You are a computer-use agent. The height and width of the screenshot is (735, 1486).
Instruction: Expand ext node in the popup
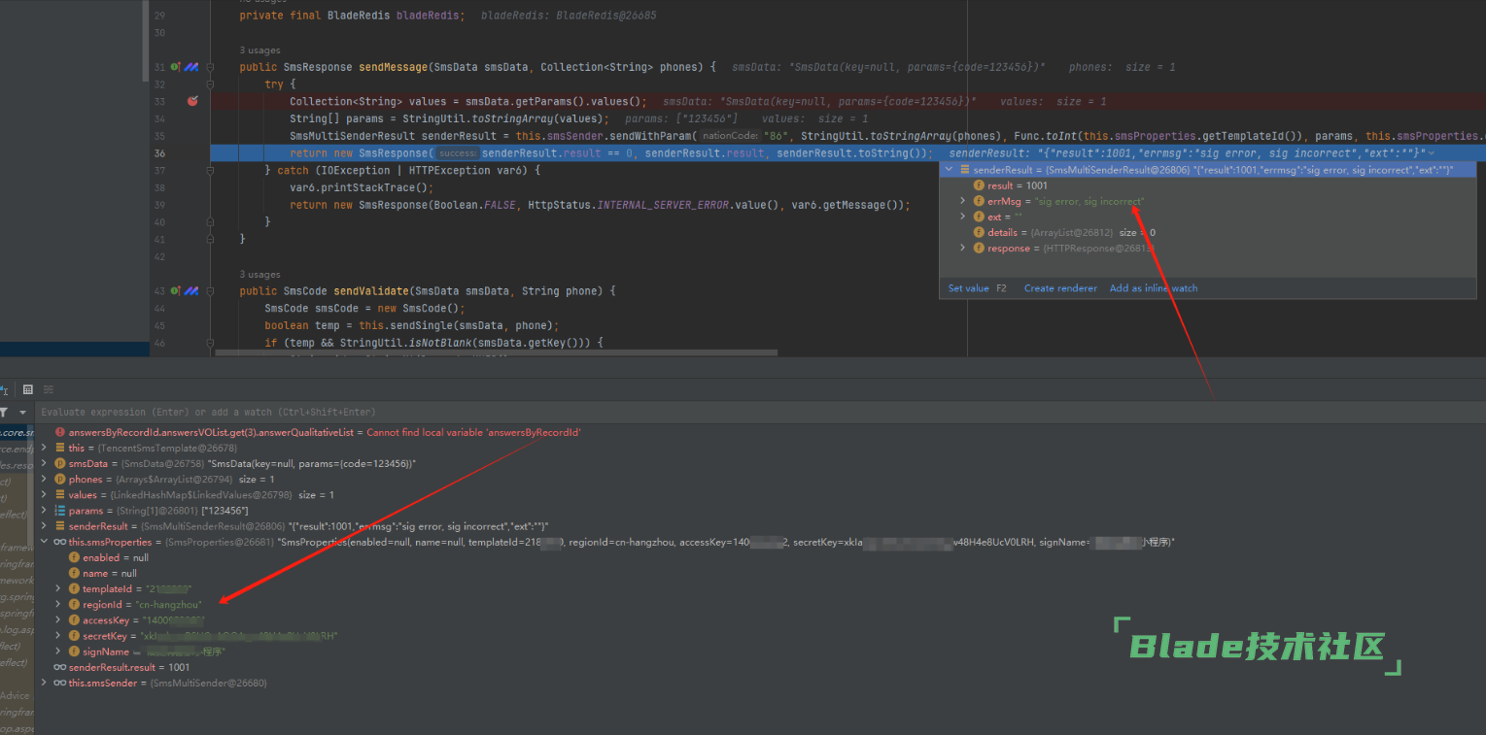click(963, 217)
